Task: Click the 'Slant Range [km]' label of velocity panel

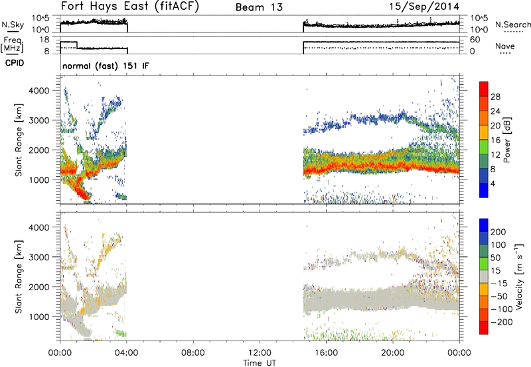Action: (x=19, y=277)
